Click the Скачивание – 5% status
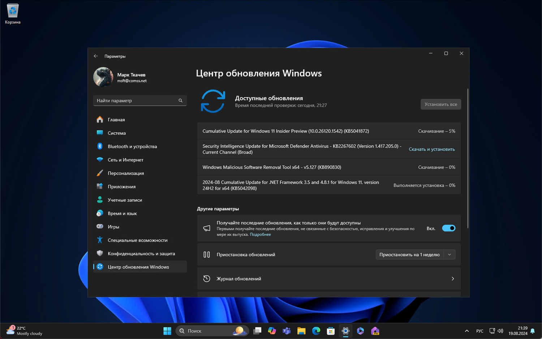542x339 pixels. click(436, 131)
